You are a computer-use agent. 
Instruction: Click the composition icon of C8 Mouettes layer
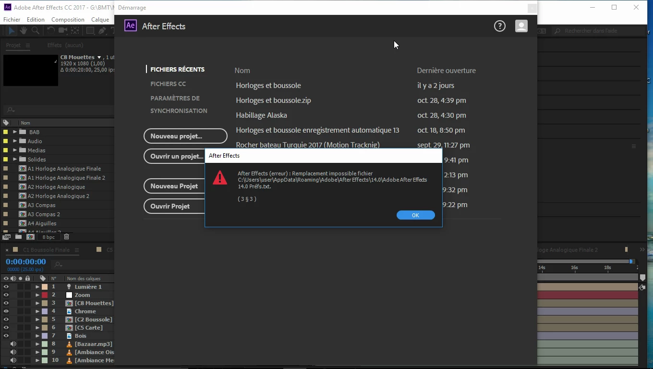point(69,303)
